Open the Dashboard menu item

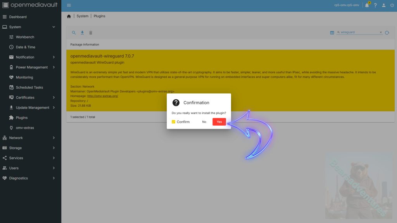tap(18, 17)
